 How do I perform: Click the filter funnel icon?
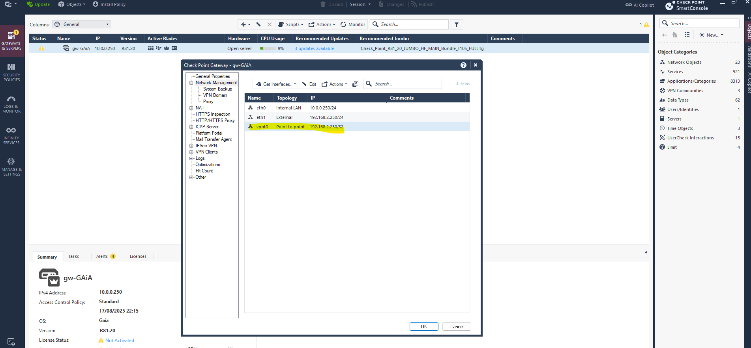[x=457, y=24]
